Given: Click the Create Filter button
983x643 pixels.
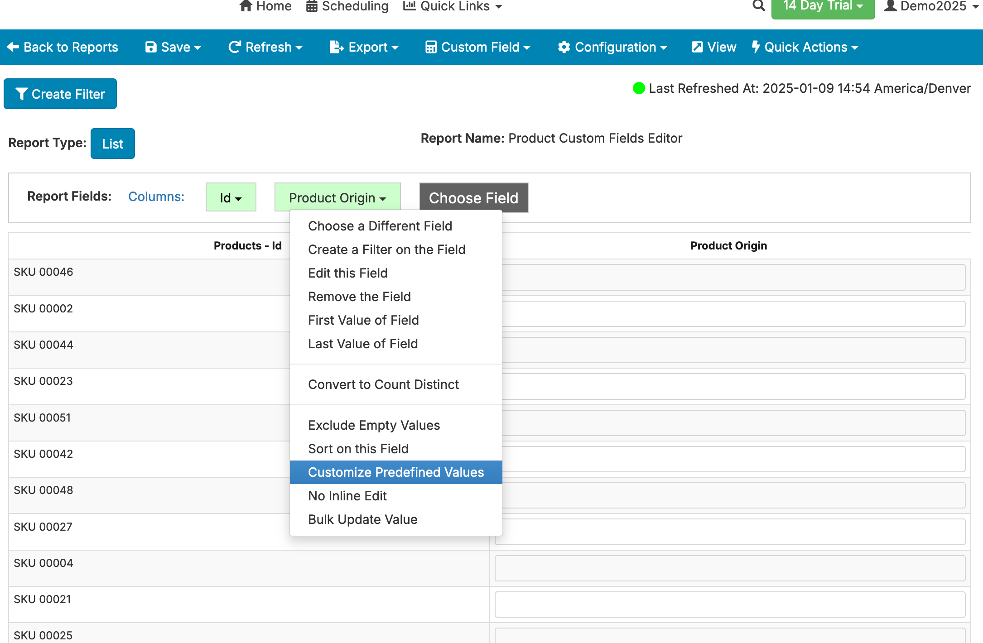Looking at the screenshot, I should pyautogui.click(x=60, y=94).
